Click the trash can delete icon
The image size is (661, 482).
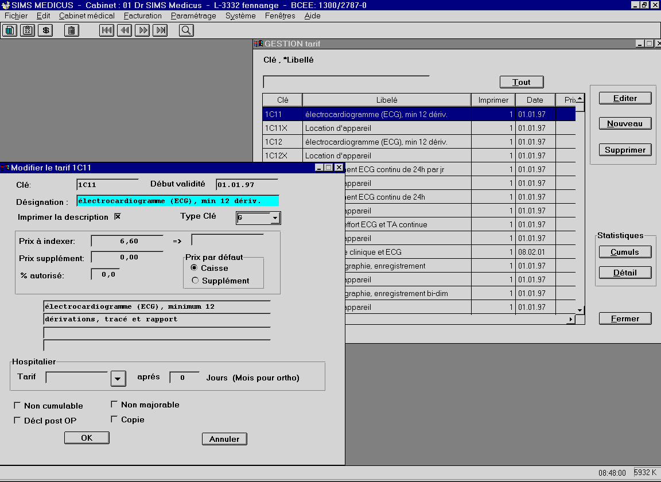tap(72, 30)
